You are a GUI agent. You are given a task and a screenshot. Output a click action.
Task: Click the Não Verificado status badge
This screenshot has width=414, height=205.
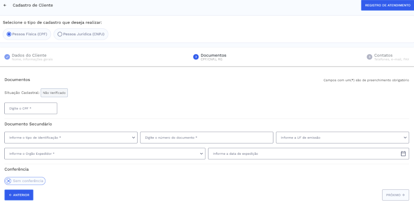54,93
